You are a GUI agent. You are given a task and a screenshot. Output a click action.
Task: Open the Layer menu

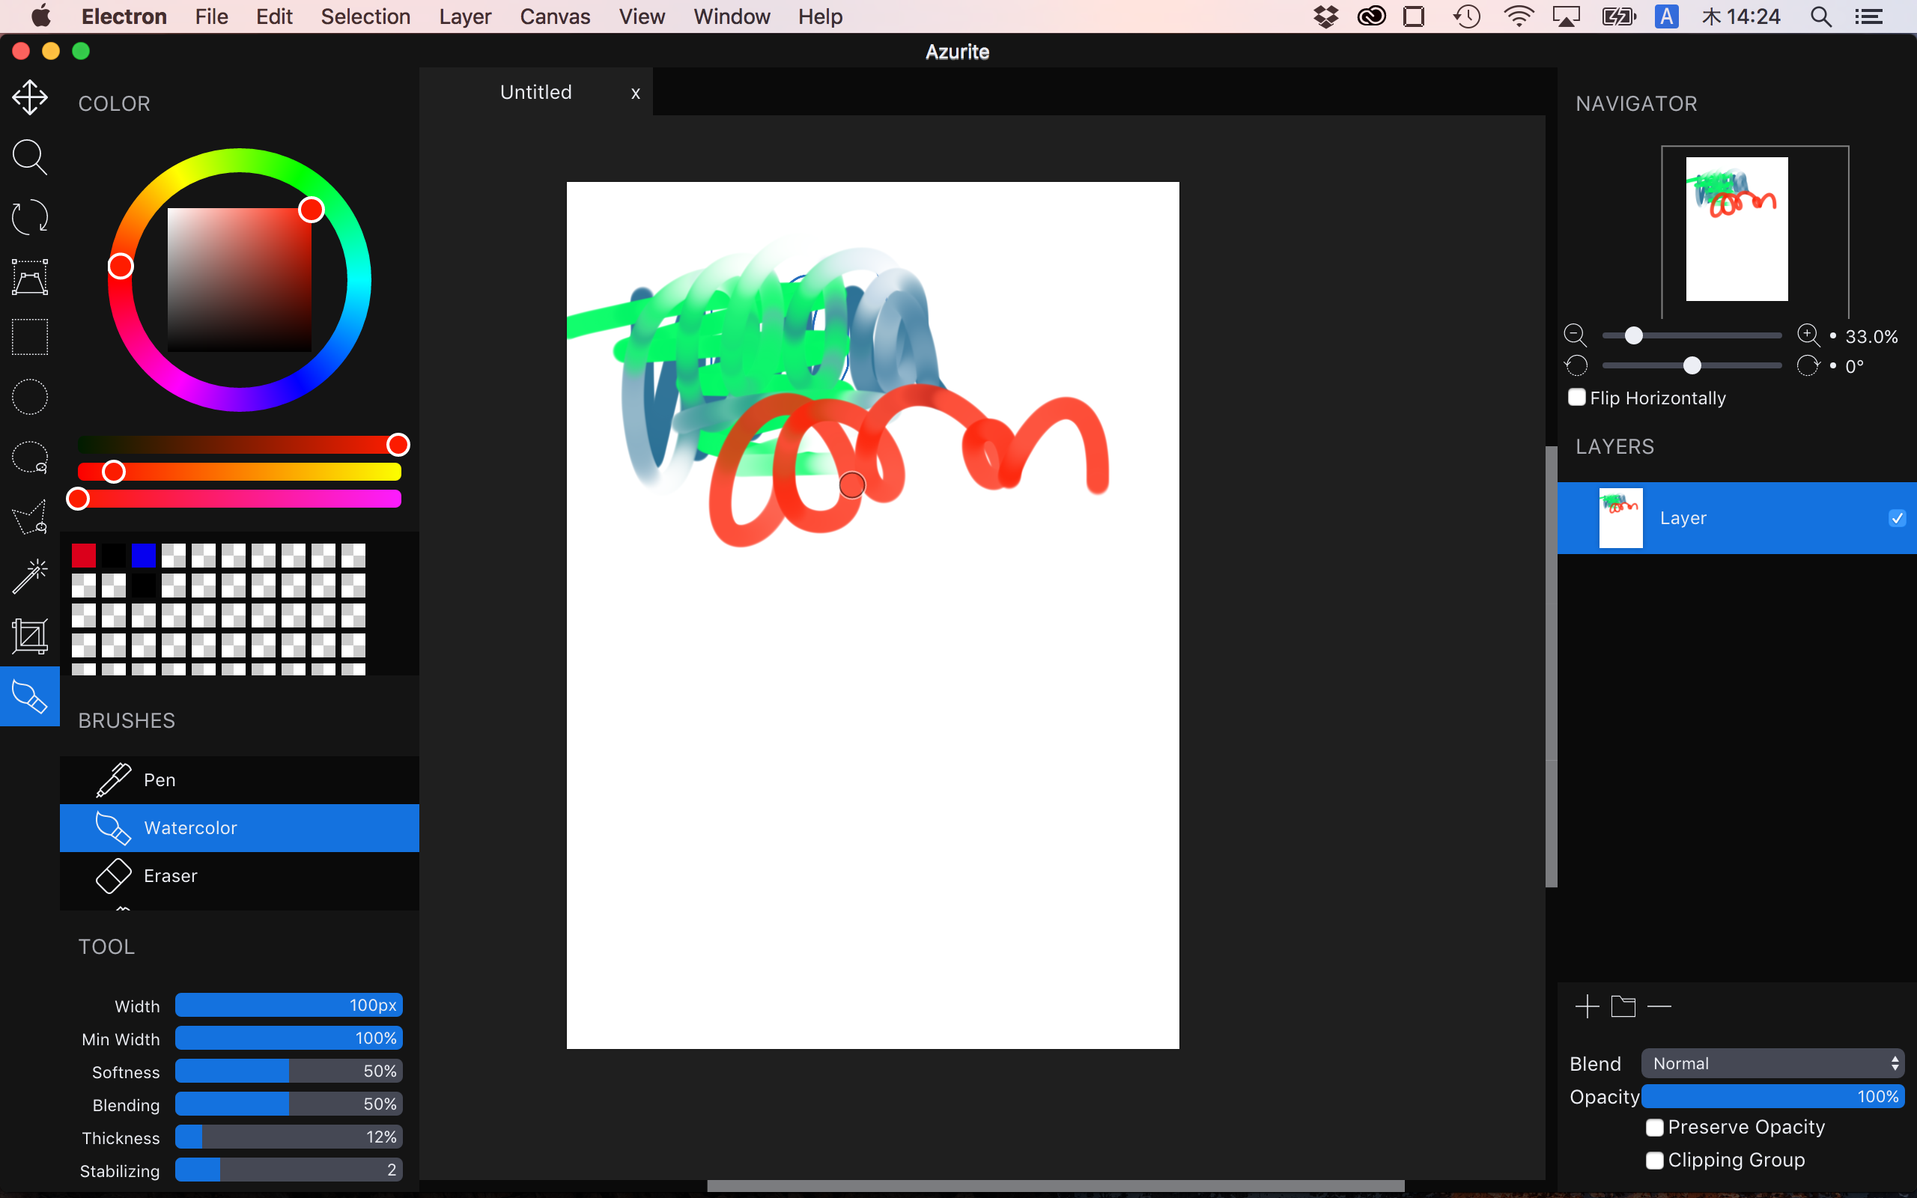pos(465,16)
